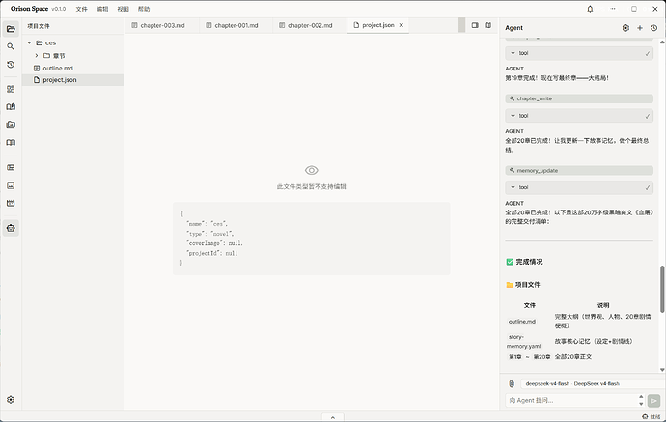Toggle the split view book icon in the editor
The height and width of the screenshot is (422, 666).
488,25
